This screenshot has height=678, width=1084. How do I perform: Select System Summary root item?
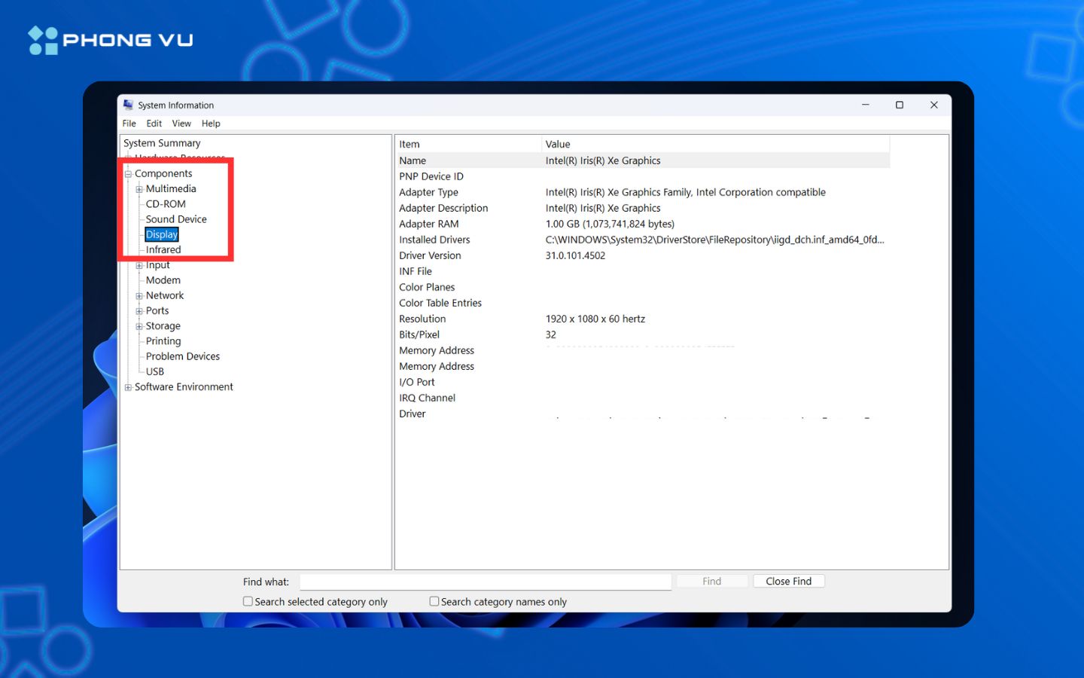[x=162, y=143]
